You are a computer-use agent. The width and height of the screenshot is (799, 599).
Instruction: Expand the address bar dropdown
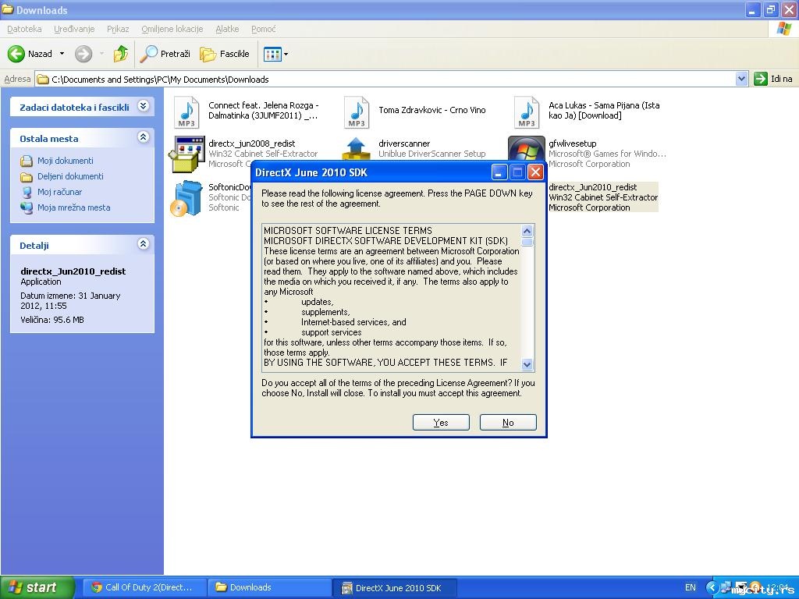741,79
